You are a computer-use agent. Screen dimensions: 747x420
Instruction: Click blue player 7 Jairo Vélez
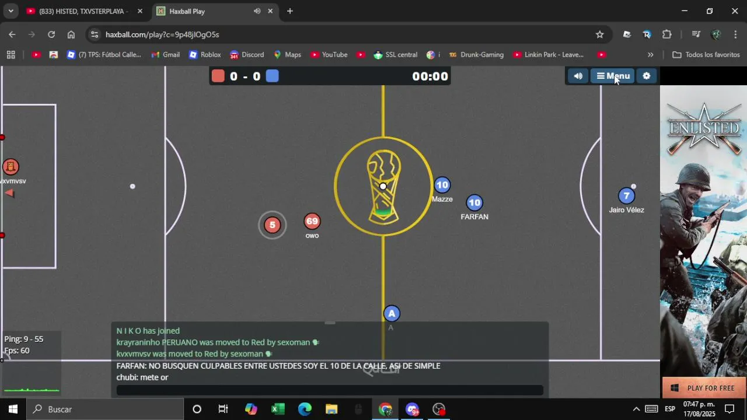point(626,196)
